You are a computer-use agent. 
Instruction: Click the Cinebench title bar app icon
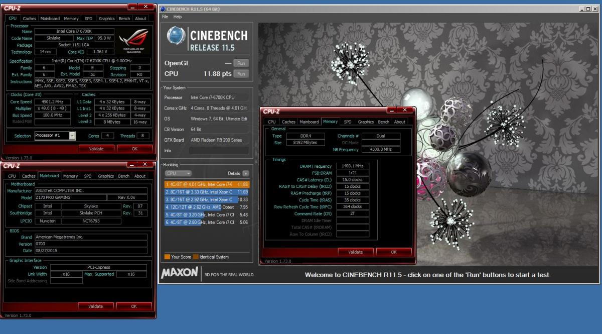pos(162,9)
